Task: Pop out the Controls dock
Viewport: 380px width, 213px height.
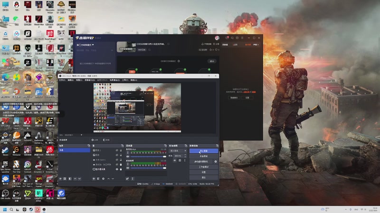Action: (x=217, y=146)
